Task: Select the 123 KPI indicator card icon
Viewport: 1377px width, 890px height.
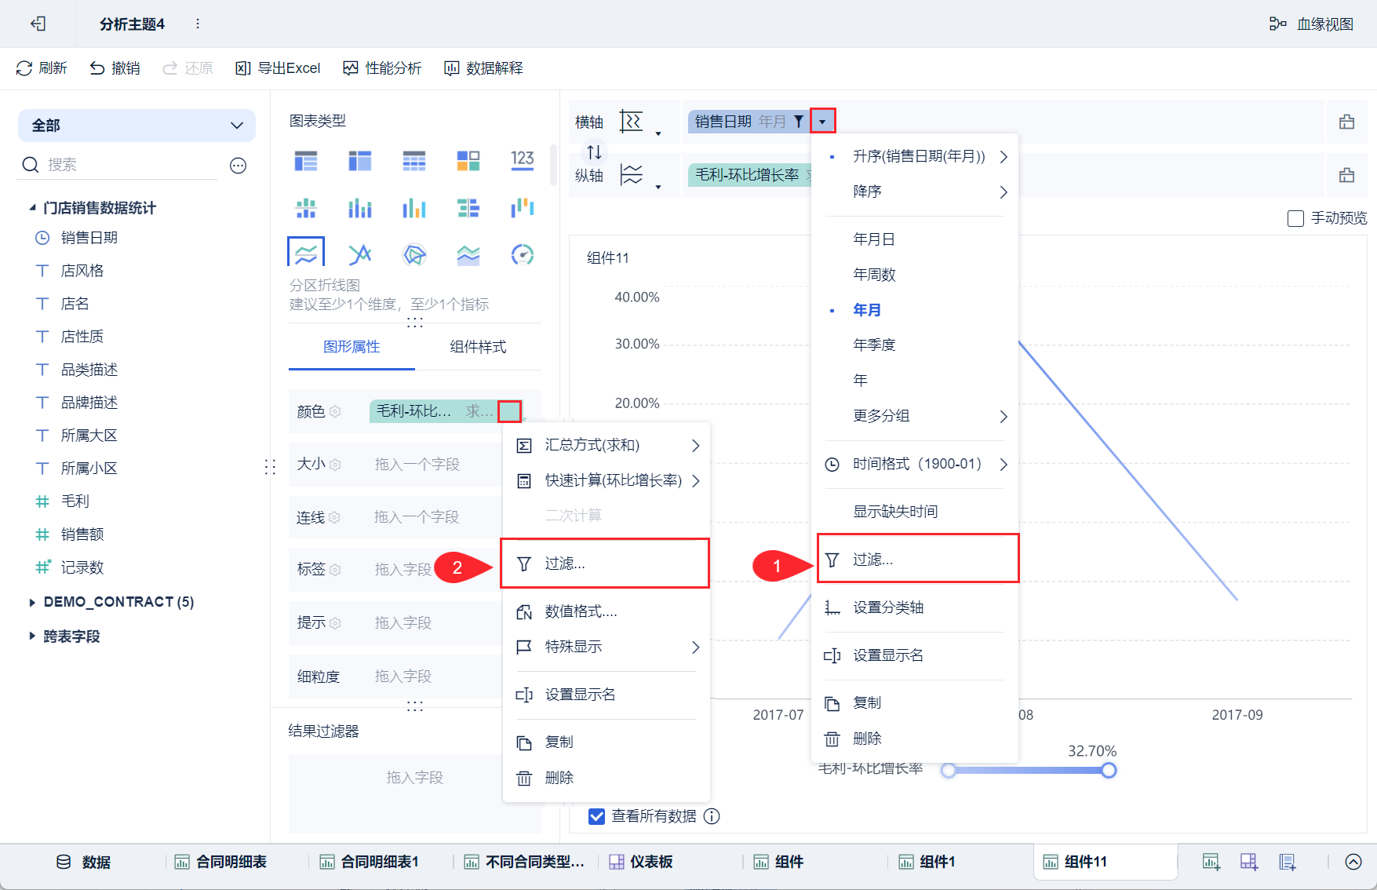Action: 523,161
